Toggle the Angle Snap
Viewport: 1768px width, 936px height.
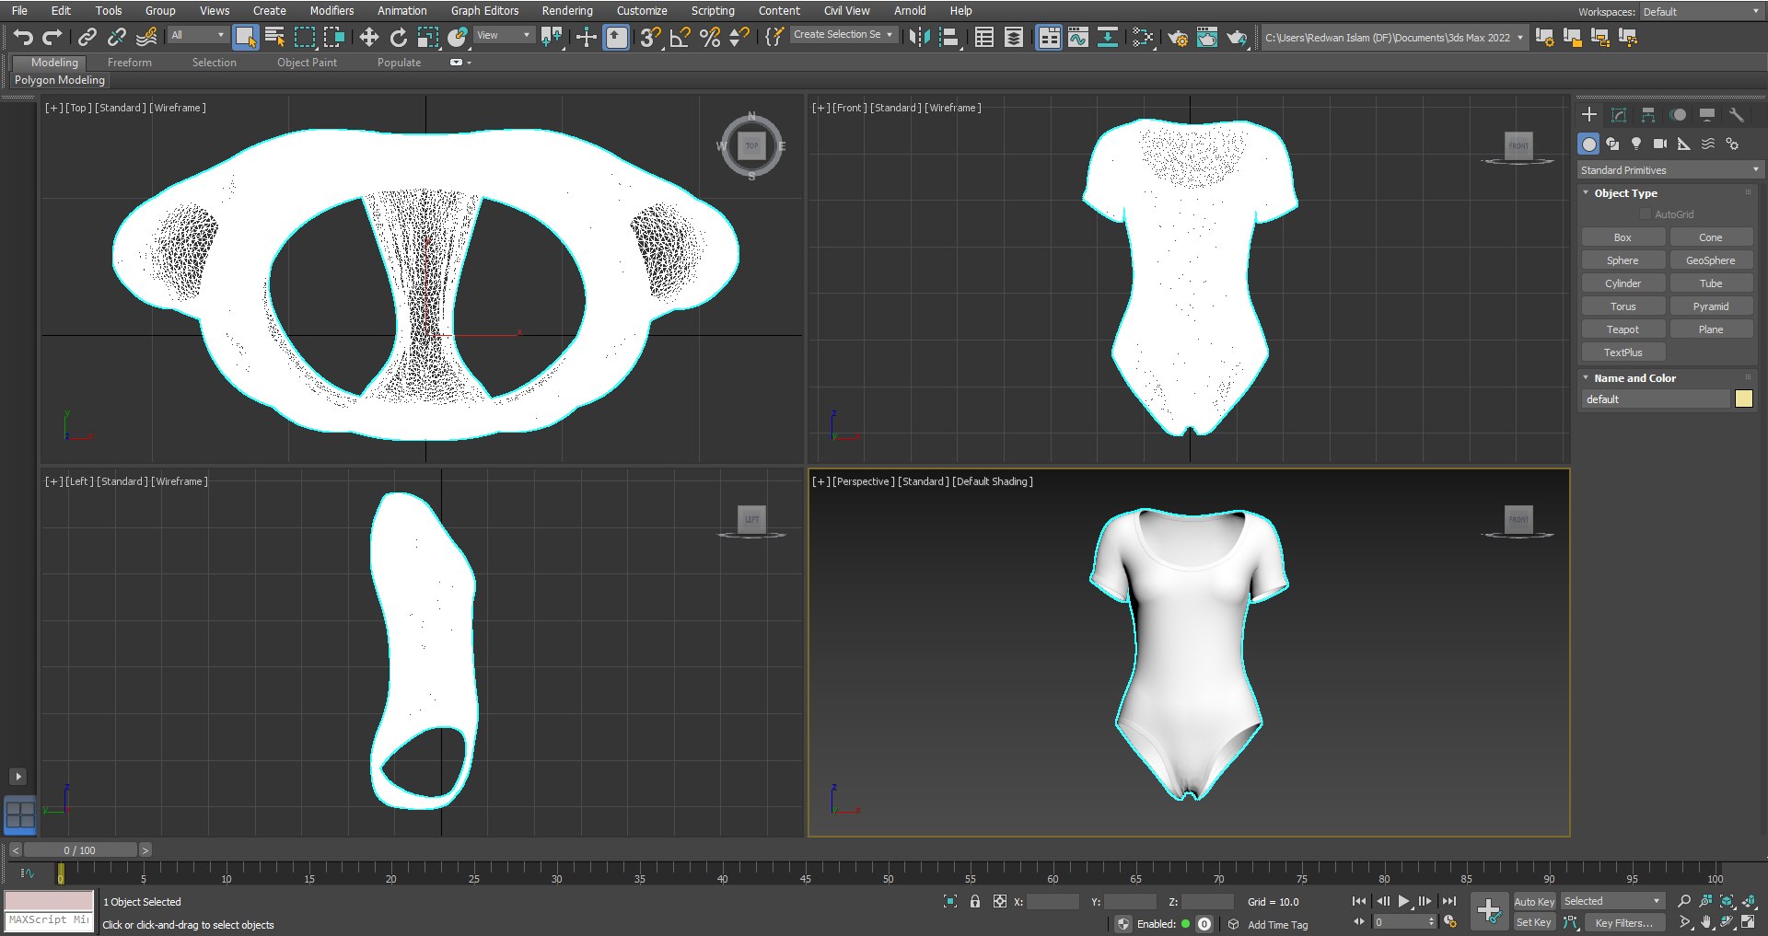[x=680, y=37]
